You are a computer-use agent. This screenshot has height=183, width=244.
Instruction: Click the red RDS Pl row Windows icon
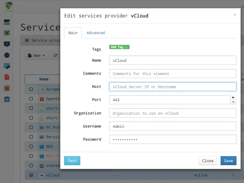42,156
